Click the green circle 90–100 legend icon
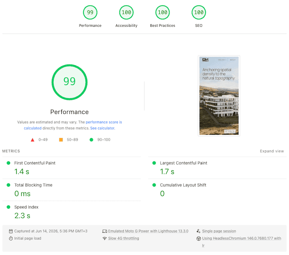289x255 pixels. 91,140
